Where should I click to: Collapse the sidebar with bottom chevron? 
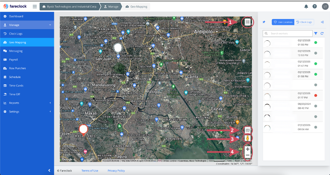(x=49, y=170)
